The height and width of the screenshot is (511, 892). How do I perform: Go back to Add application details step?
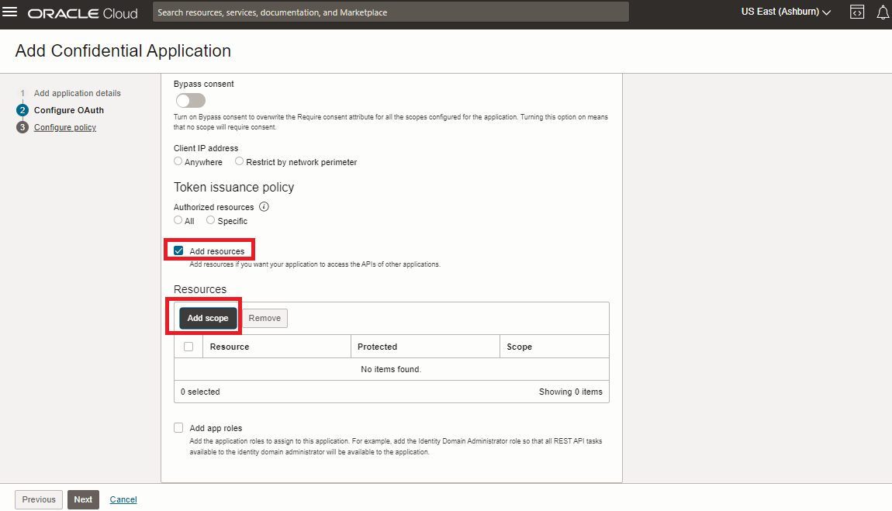click(x=77, y=93)
